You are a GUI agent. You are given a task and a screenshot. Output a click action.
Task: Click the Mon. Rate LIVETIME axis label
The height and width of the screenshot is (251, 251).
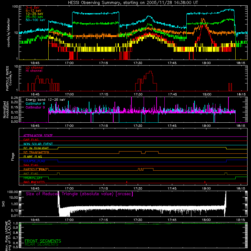pyautogui.click(x=8, y=235)
